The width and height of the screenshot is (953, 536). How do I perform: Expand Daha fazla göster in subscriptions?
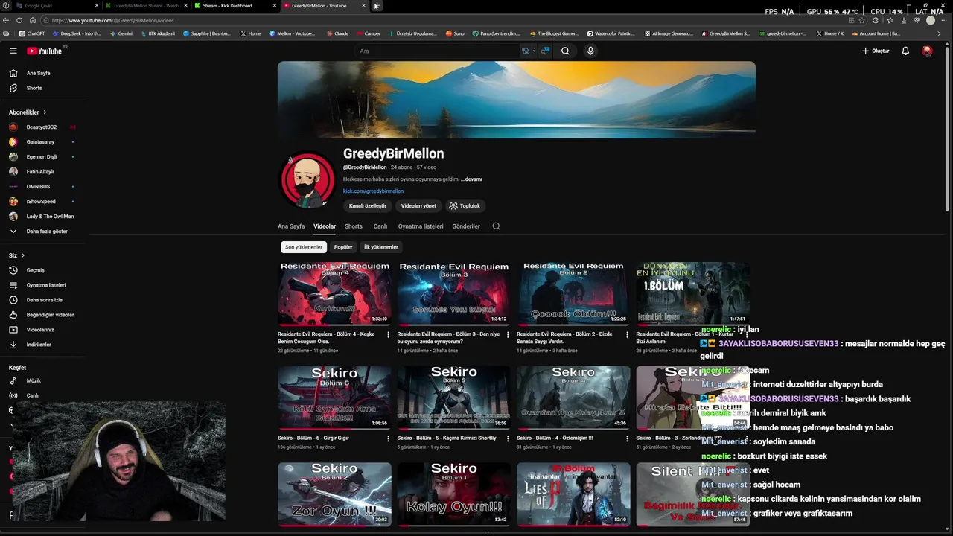click(x=47, y=232)
